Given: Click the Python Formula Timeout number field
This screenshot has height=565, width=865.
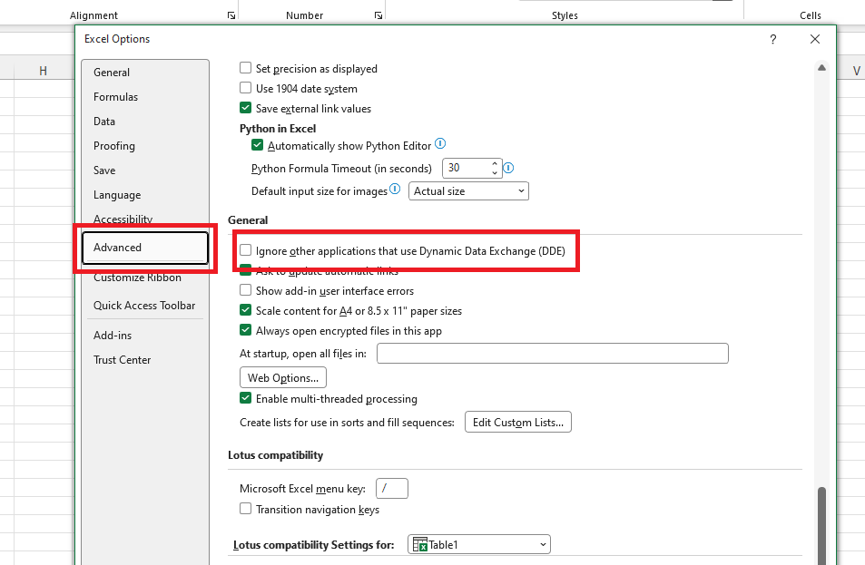Looking at the screenshot, I should 467,168.
